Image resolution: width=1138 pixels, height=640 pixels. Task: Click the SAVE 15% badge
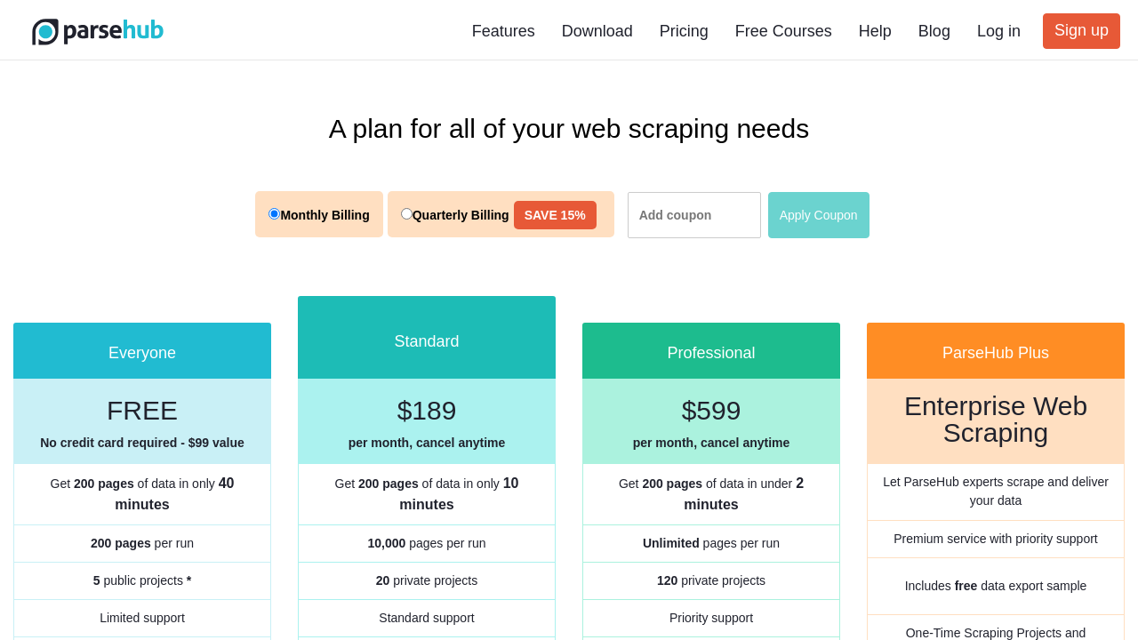click(x=555, y=215)
